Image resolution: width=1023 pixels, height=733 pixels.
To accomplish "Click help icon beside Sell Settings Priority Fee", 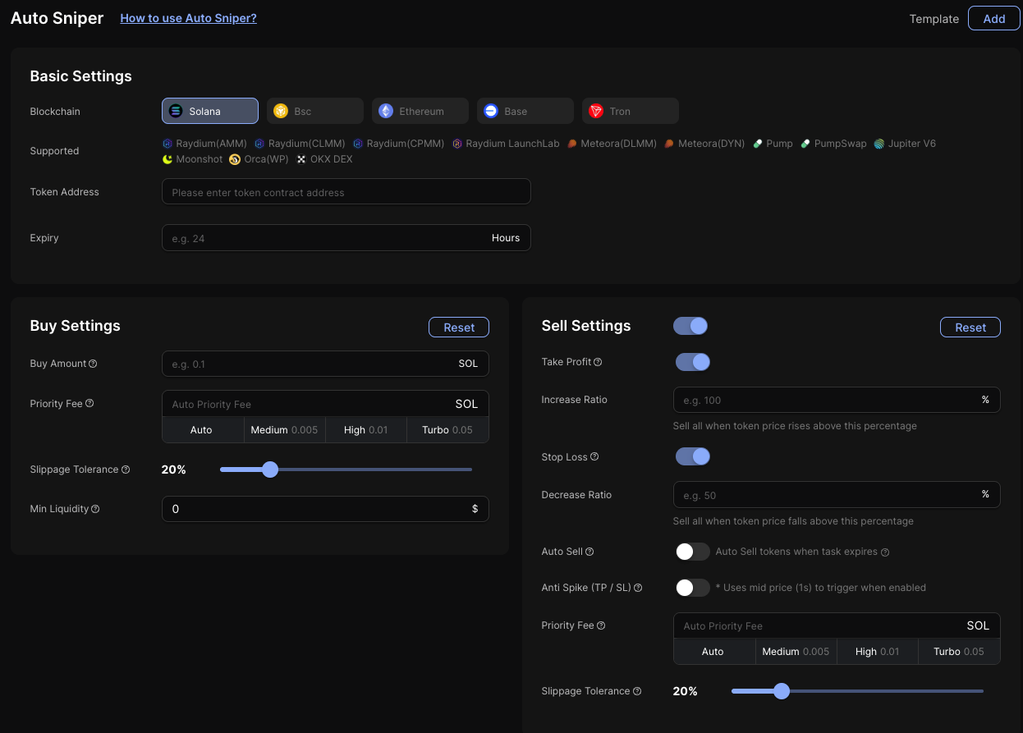I will click(x=601, y=625).
